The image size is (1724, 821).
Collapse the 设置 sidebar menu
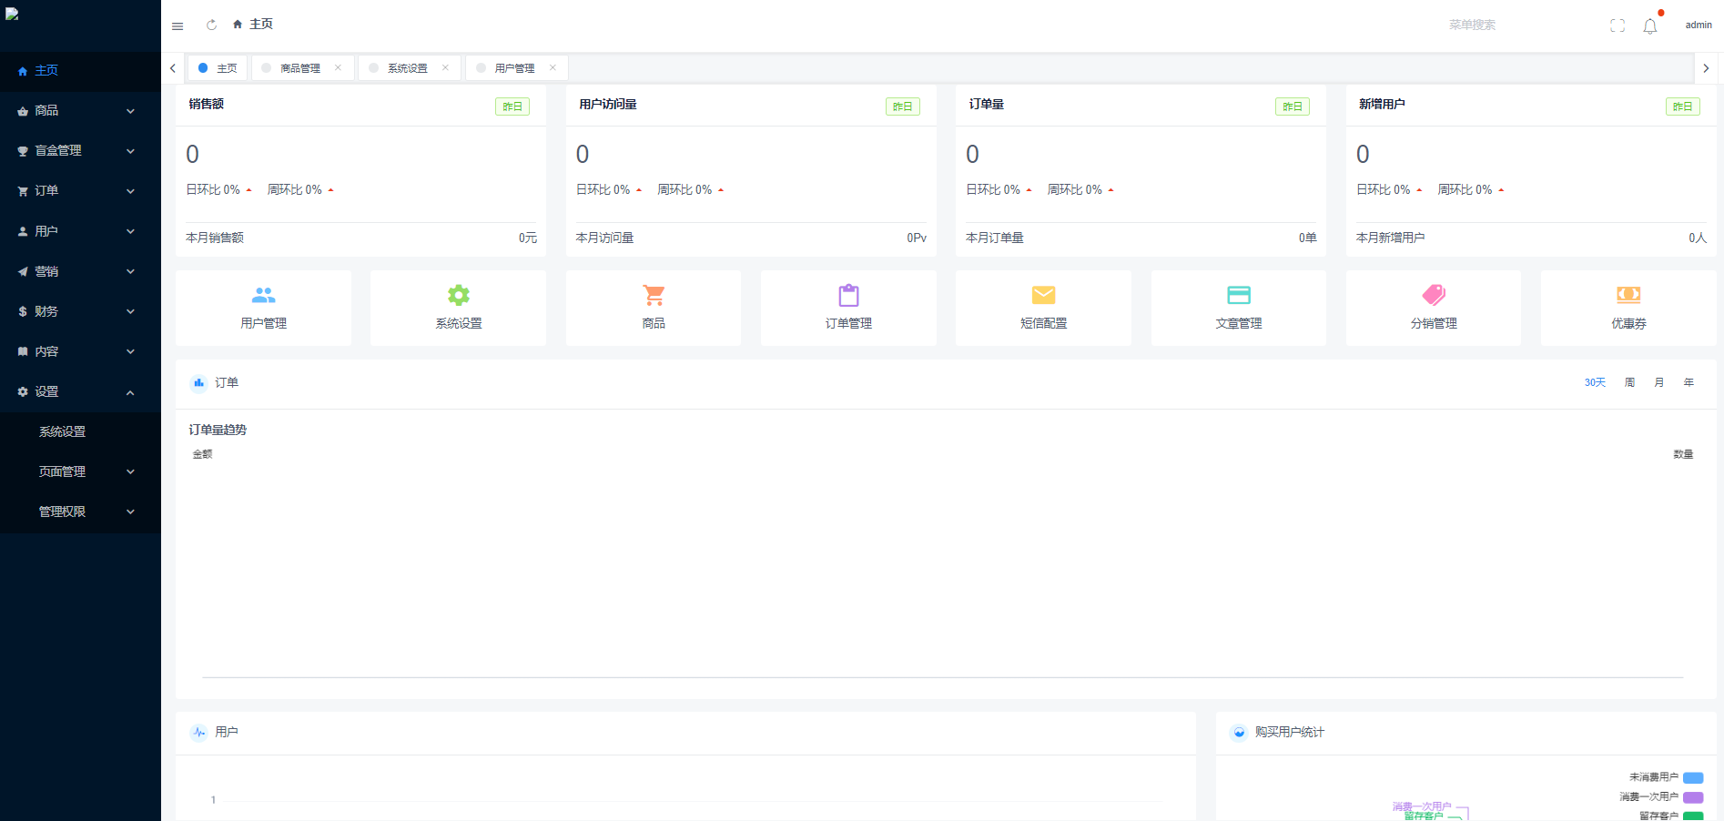tap(77, 391)
